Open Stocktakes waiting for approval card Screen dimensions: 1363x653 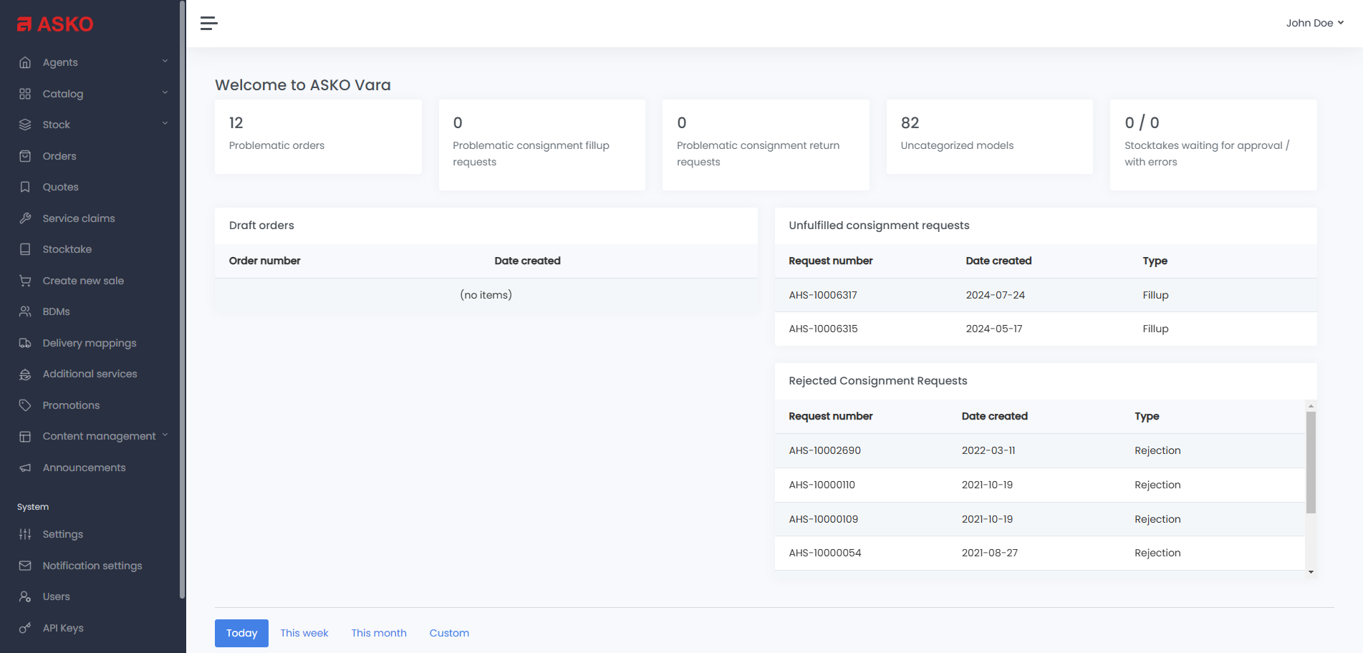click(1213, 145)
